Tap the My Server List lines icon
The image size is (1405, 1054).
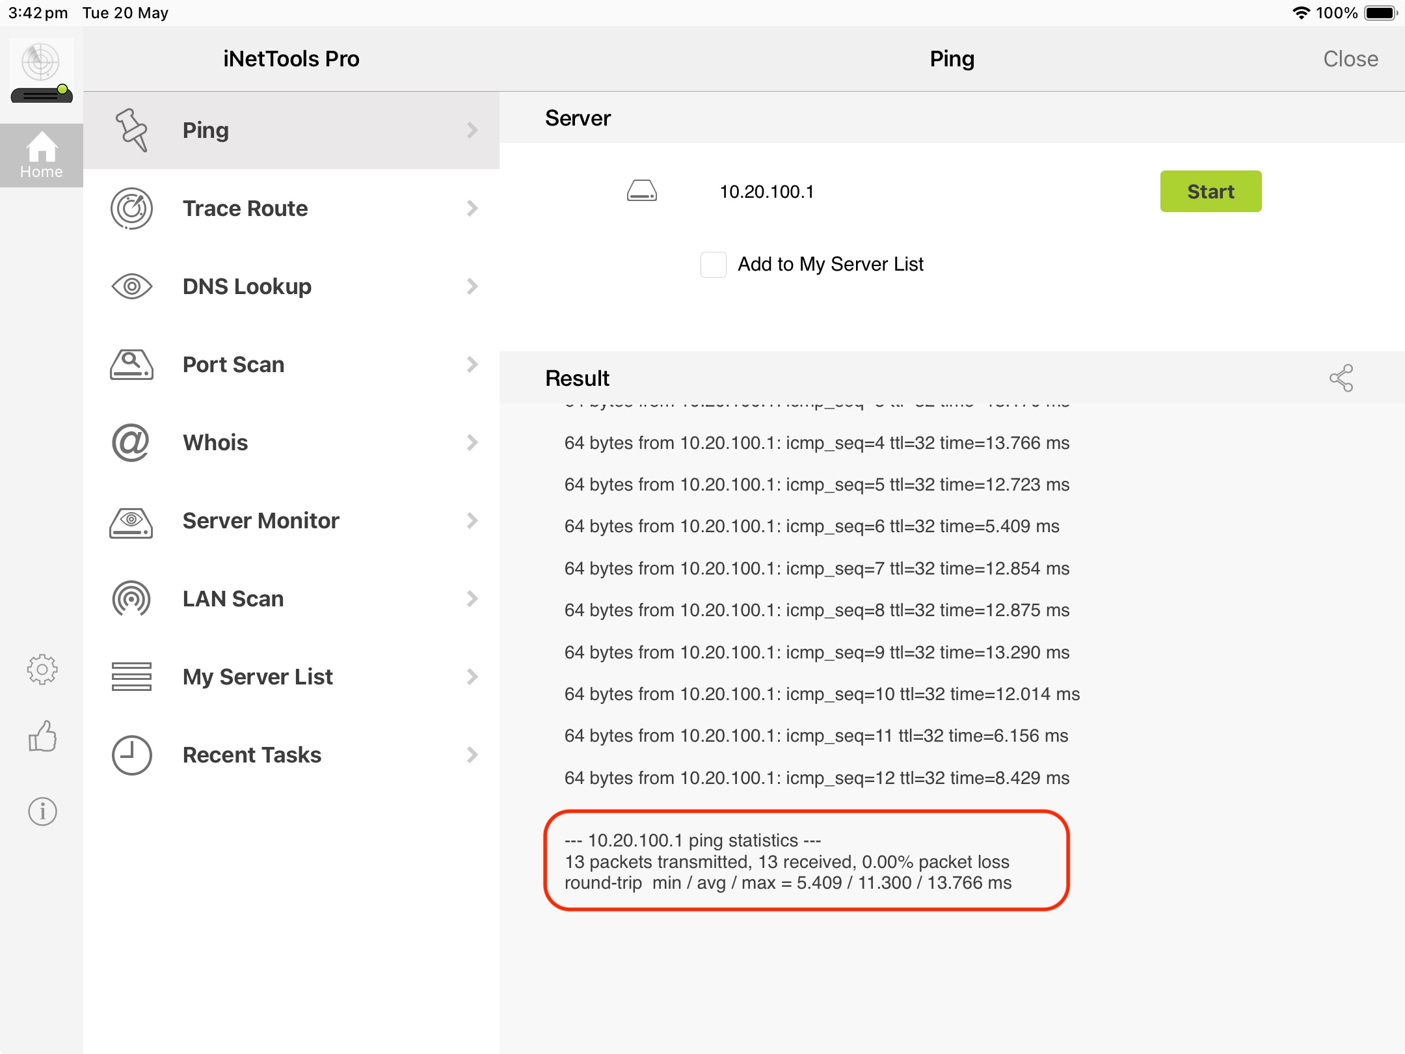point(131,677)
